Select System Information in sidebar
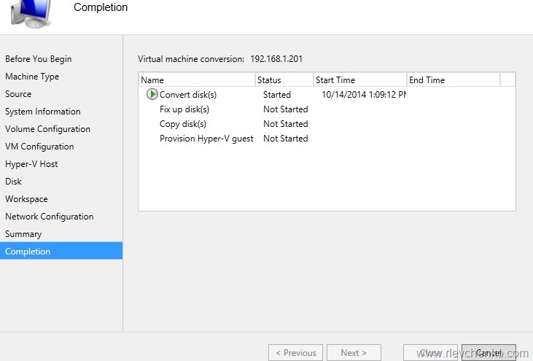The image size is (533, 361). point(43,112)
